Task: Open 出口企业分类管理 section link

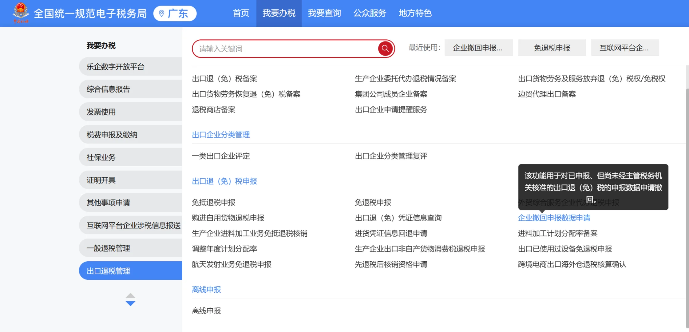Action: (220, 135)
